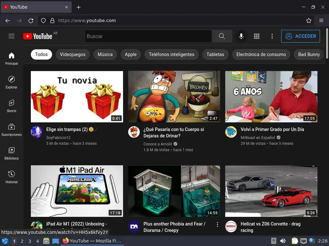The height and width of the screenshot is (246, 329).
Task: Open Historial in the sidebar
Action: pos(12,177)
